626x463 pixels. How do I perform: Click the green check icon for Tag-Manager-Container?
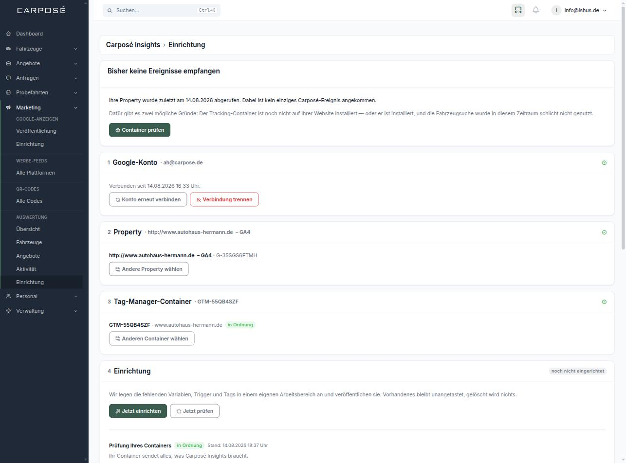point(604,302)
